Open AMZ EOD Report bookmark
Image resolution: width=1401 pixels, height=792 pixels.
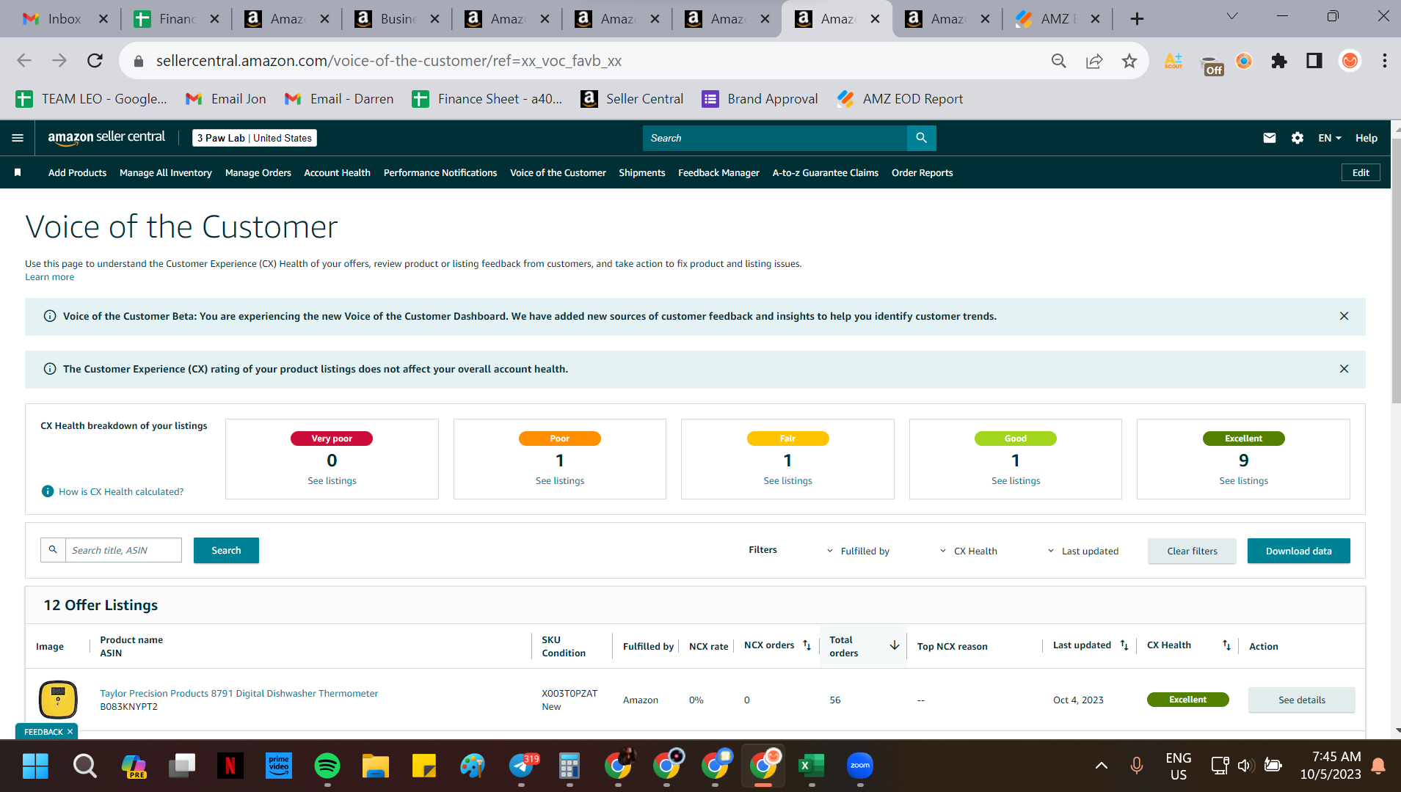900,99
